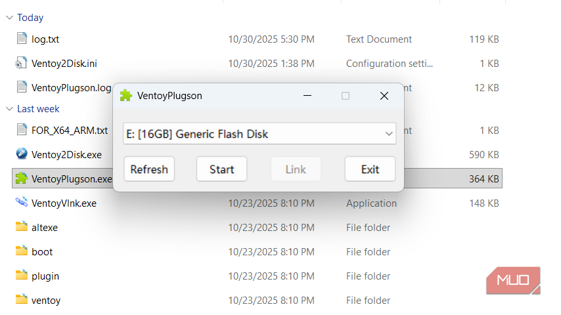Click the Refresh button
The width and height of the screenshot is (561, 315).
pyautogui.click(x=149, y=169)
